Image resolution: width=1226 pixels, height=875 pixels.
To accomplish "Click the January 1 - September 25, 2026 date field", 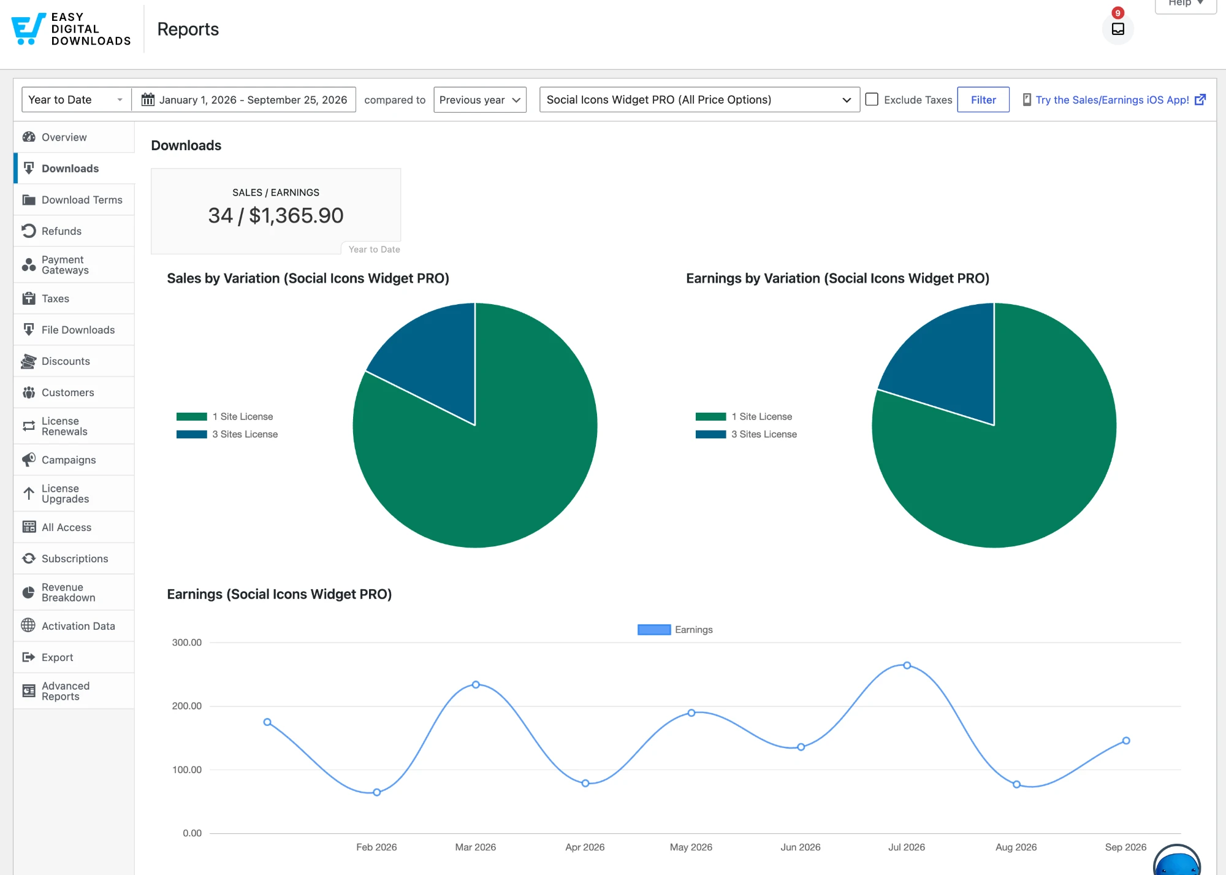I will 244,99.
